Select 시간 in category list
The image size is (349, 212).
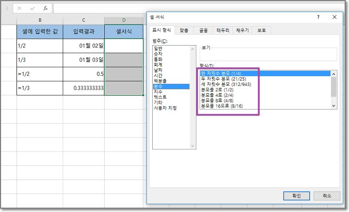(171, 76)
